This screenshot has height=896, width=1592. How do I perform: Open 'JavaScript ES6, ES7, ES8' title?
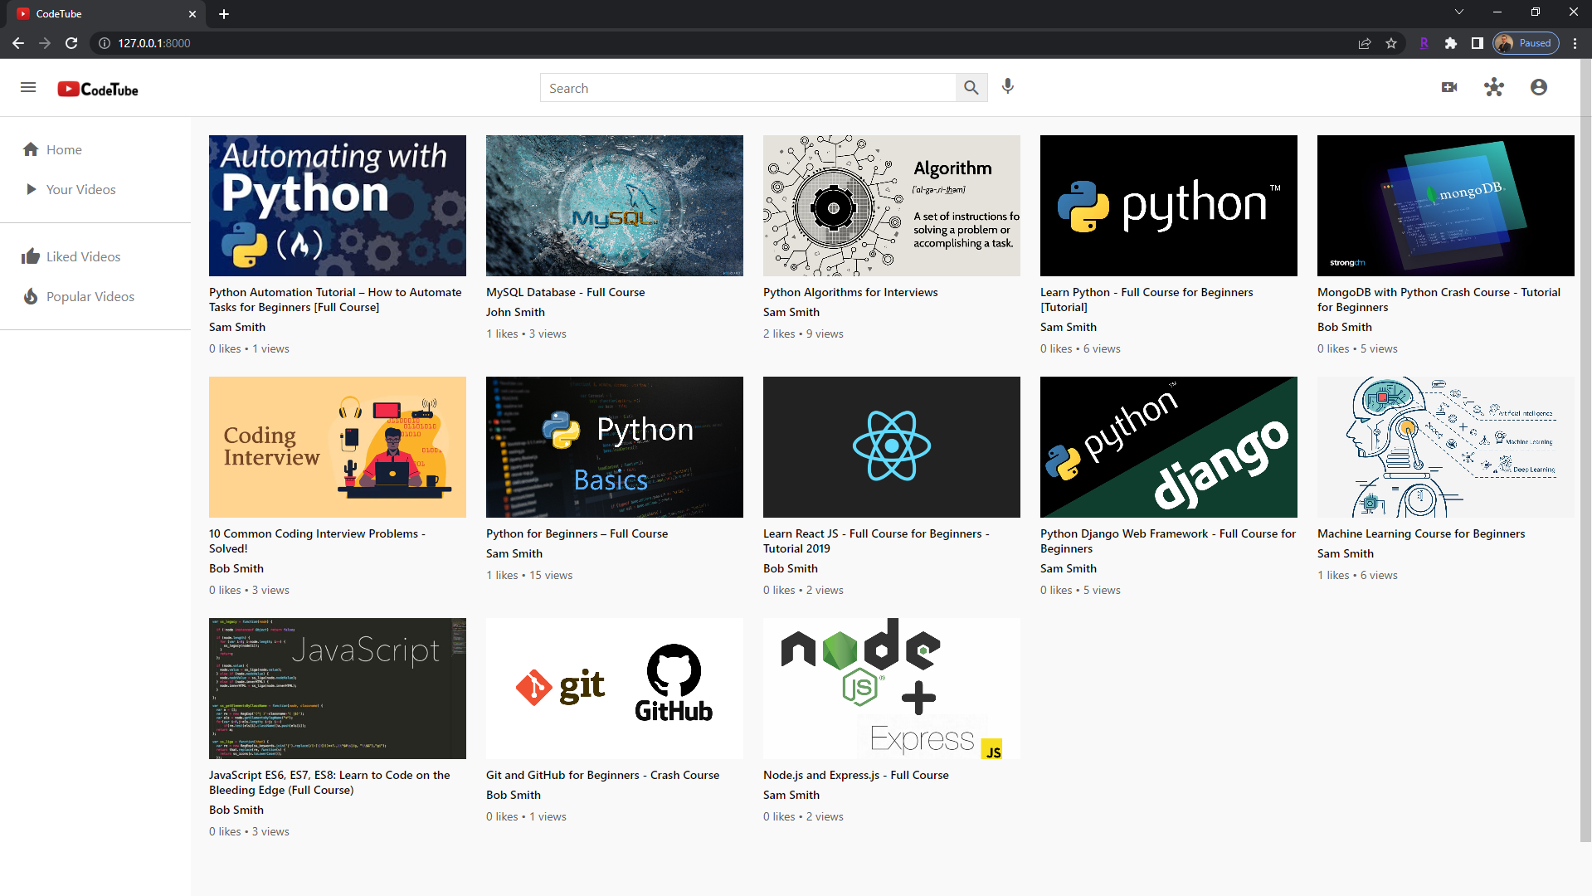[x=329, y=782]
